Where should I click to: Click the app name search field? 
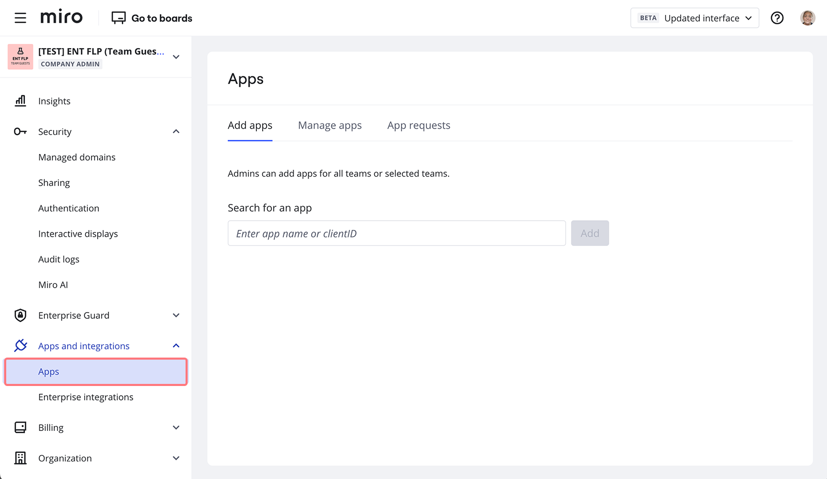point(396,233)
